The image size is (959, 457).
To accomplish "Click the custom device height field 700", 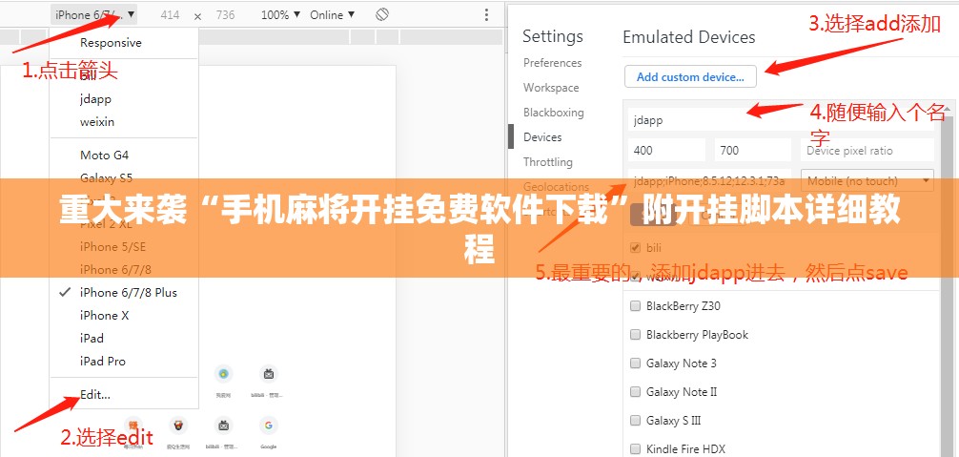I will [753, 150].
